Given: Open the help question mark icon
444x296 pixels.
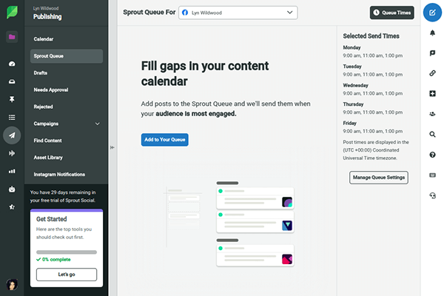Looking at the screenshot, I should [432, 154].
